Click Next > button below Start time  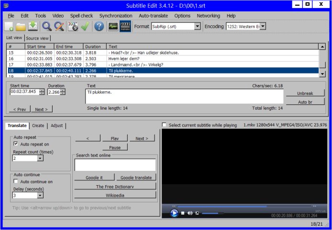[42, 109]
